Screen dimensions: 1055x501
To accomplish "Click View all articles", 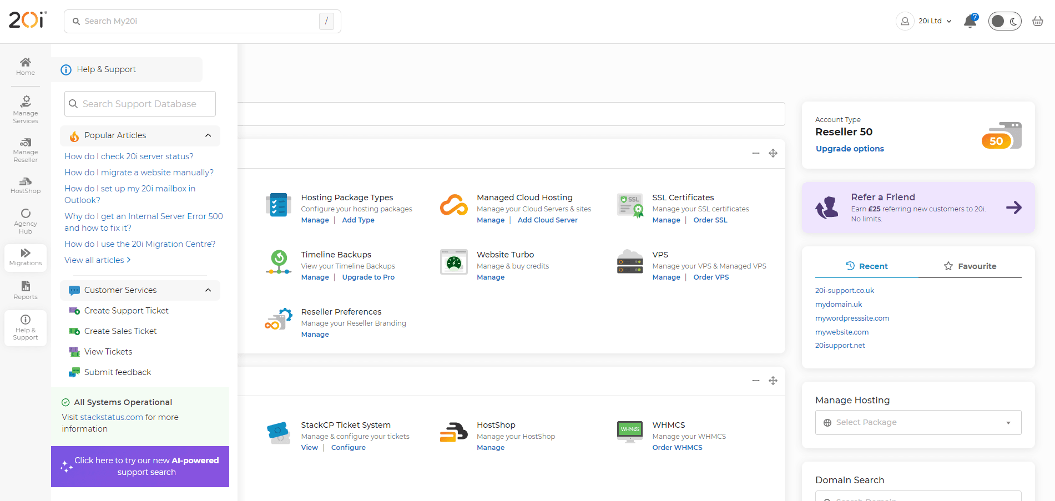I will [x=98, y=260].
